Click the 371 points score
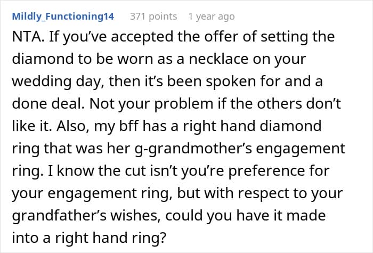 pyautogui.click(x=153, y=17)
